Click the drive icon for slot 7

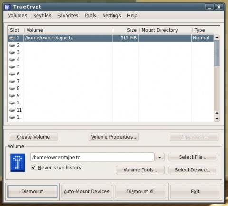(12, 81)
